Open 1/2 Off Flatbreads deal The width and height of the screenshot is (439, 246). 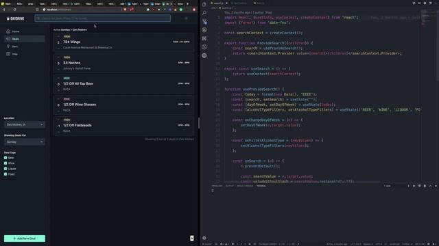[78, 125]
